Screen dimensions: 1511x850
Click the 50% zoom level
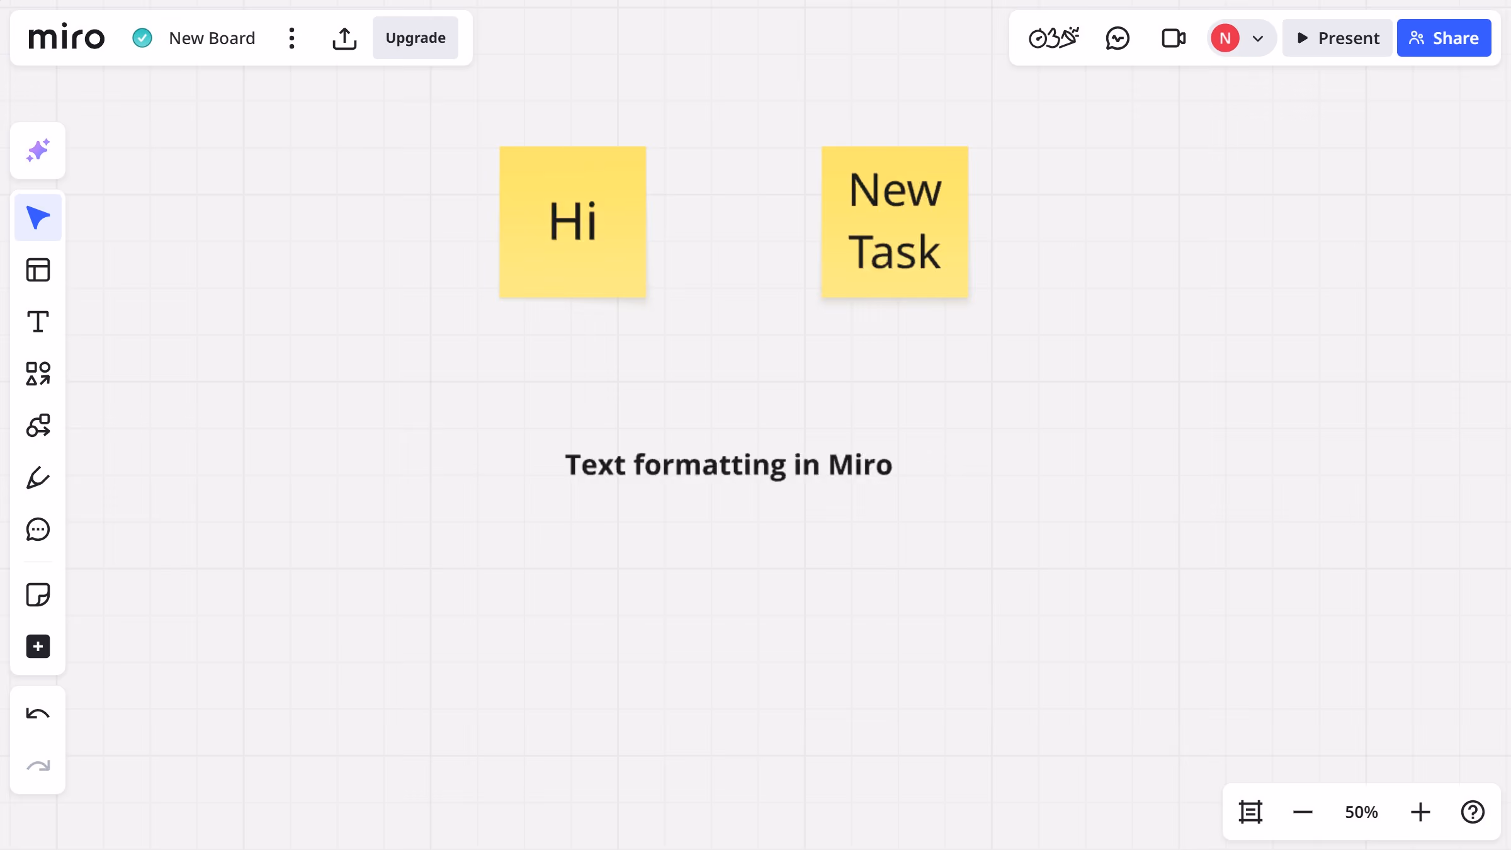1361,812
